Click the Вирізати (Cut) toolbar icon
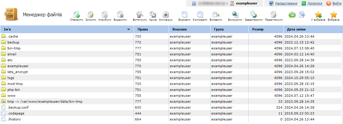This screenshot has height=124, width=343. tap(184, 15)
